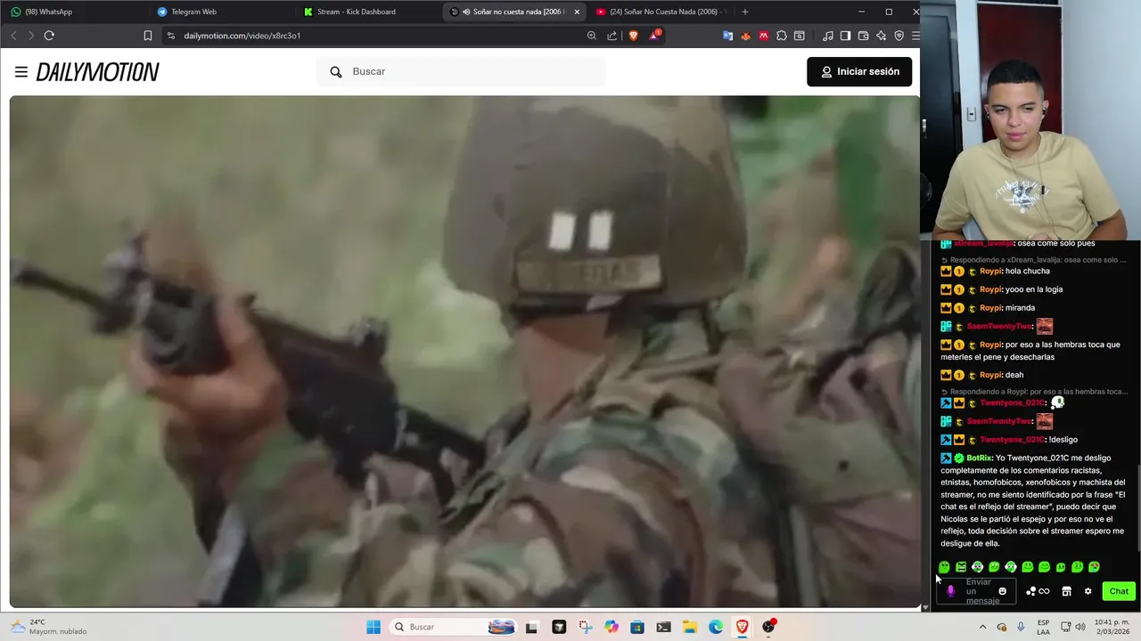The width and height of the screenshot is (1141, 641).
Task: Click the infinity icon in chat bar
Action: pyautogui.click(x=1044, y=591)
